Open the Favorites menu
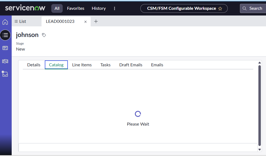The image size is (266, 156). [x=76, y=8]
